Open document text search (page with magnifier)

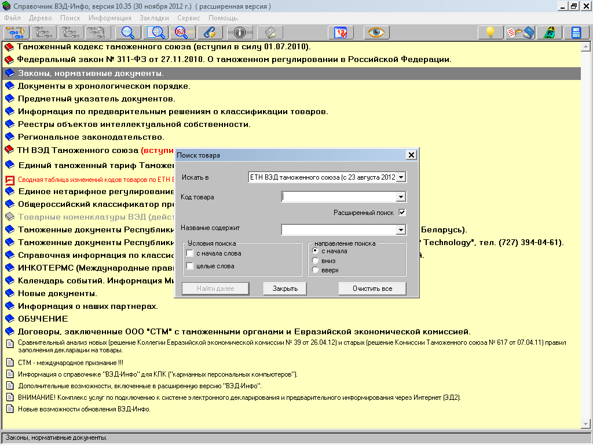[156, 32]
